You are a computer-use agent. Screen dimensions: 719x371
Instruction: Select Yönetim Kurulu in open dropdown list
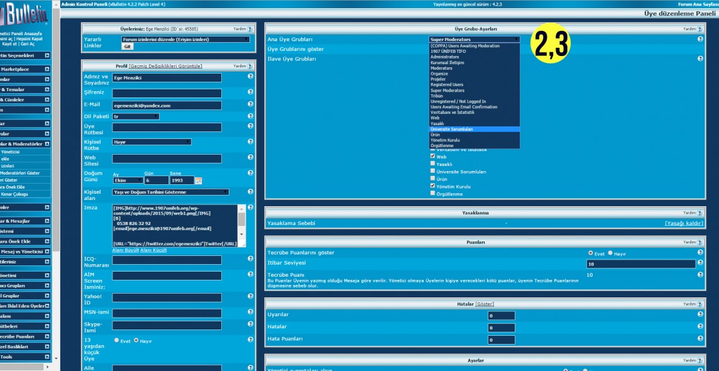point(445,140)
